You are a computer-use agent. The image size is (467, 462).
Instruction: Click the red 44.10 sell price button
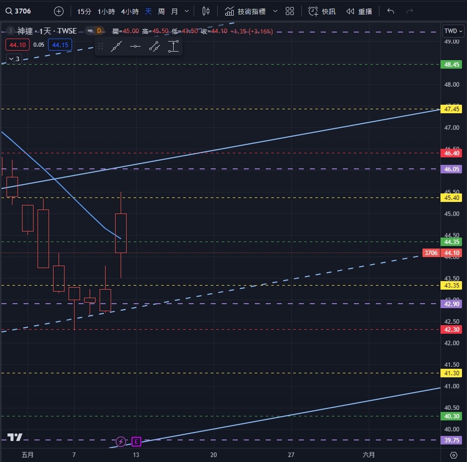pyautogui.click(x=18, y=45)
